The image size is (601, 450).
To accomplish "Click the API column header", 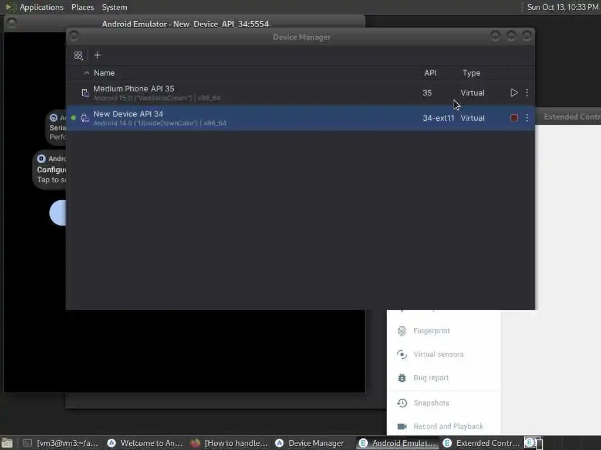I will click(x=430, y=73).
